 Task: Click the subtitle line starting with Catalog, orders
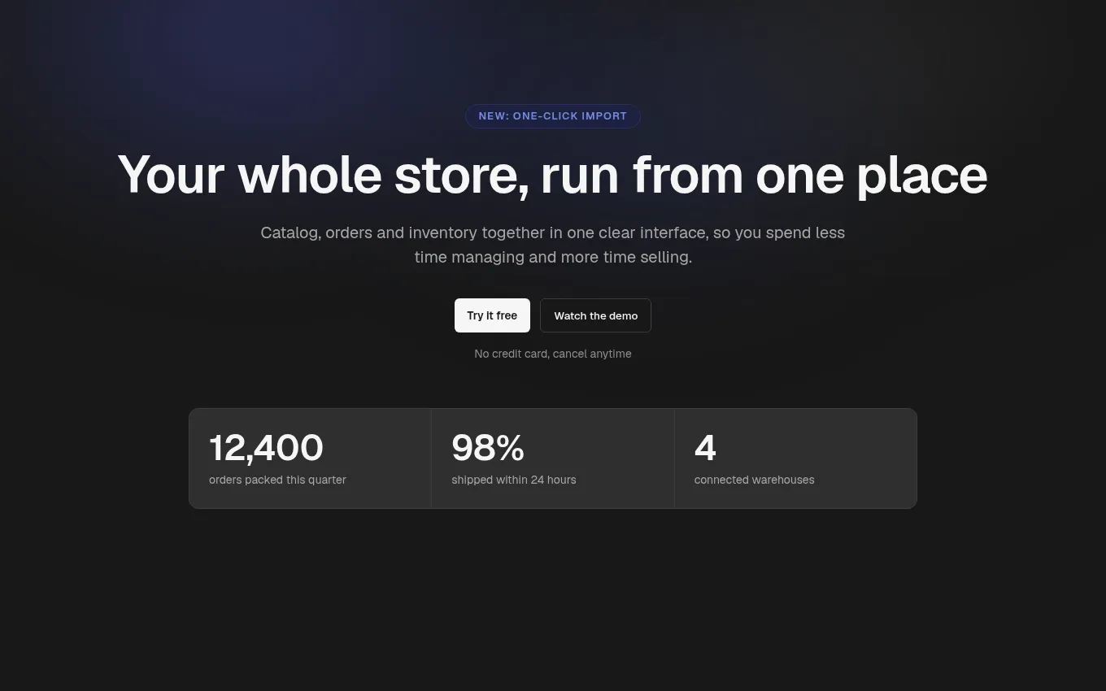click(x=553, y=233)
